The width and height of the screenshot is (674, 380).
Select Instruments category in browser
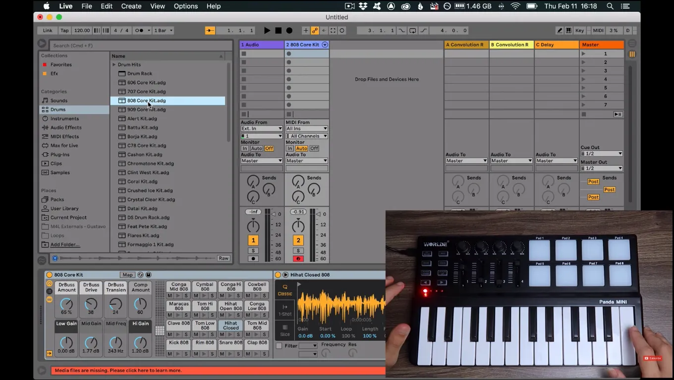[64, 119]
